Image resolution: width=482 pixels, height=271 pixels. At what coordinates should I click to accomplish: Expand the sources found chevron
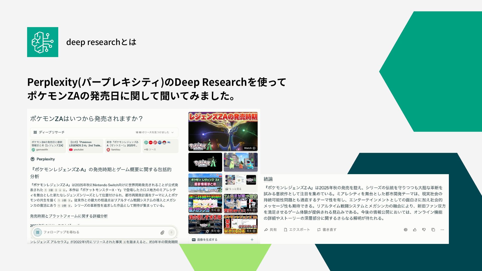point(172,132)
